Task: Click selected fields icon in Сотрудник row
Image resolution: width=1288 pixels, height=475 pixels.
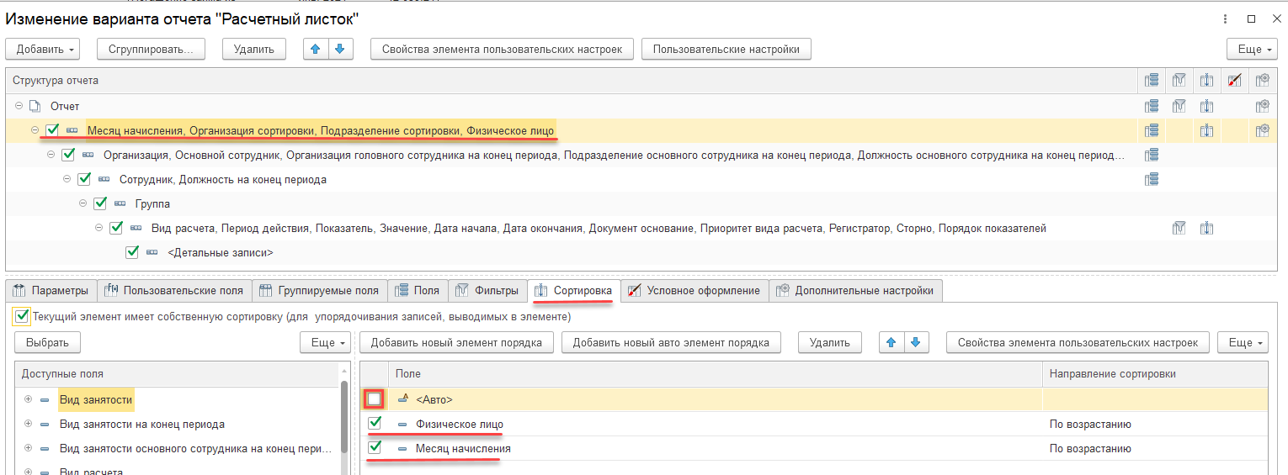Action: pos(1151,179)
